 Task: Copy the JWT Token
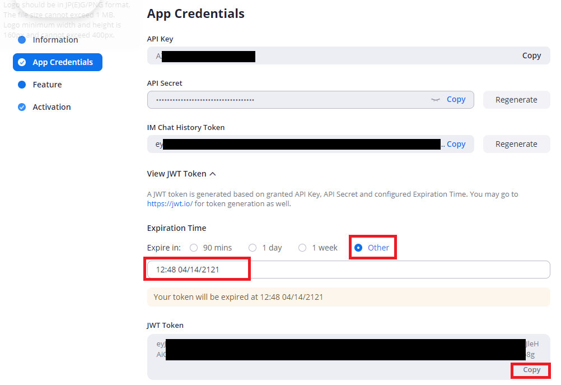click(531, 370)
